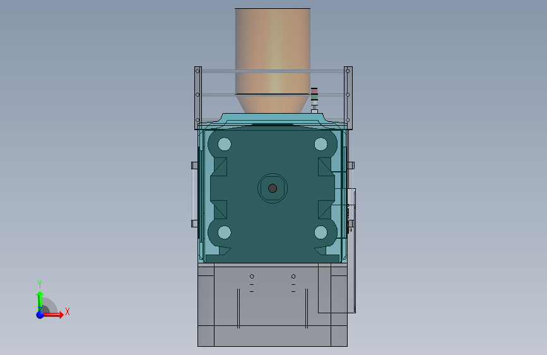The width and height of the screenshot is (547, 355).
Task: Select the control box on machine's right side
Action: (351, 251)
